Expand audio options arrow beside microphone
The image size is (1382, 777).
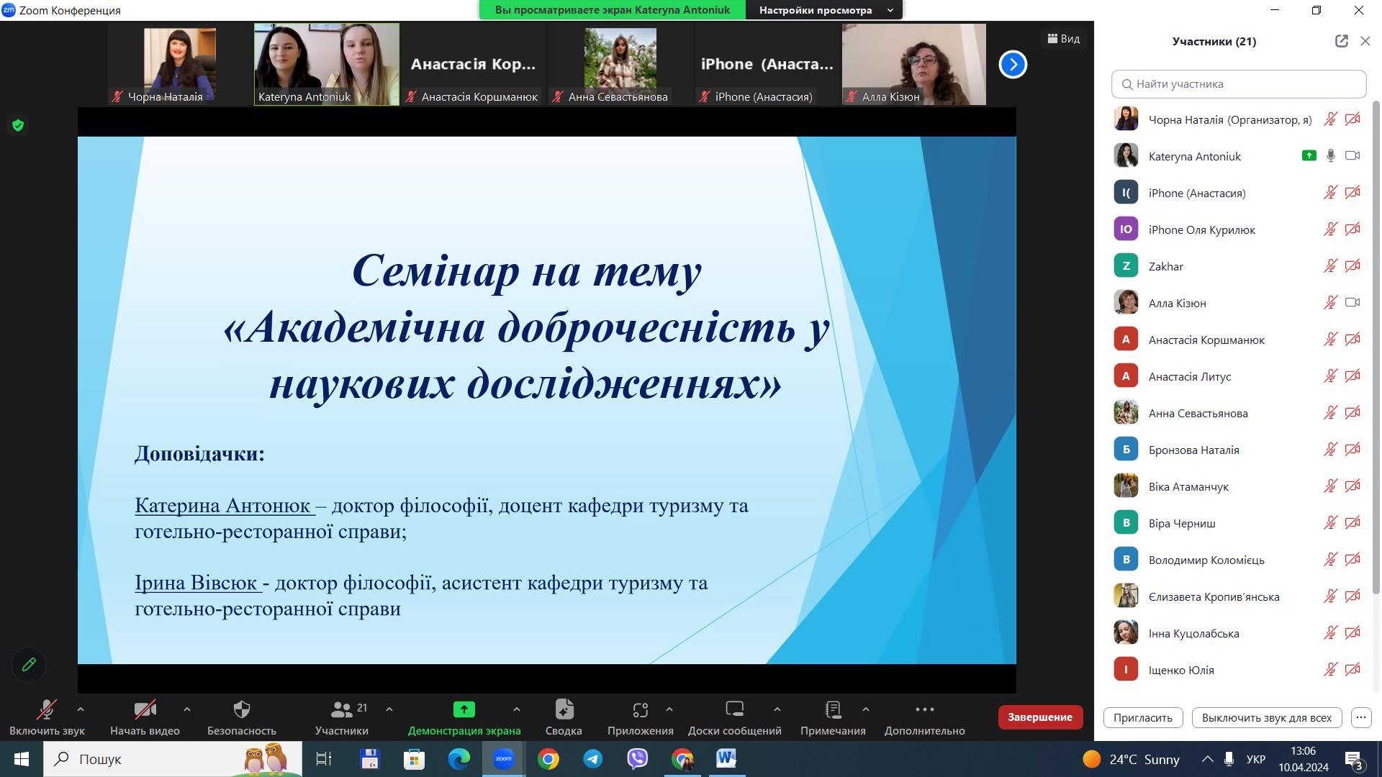pyautogui.click(x=81, y=709)
